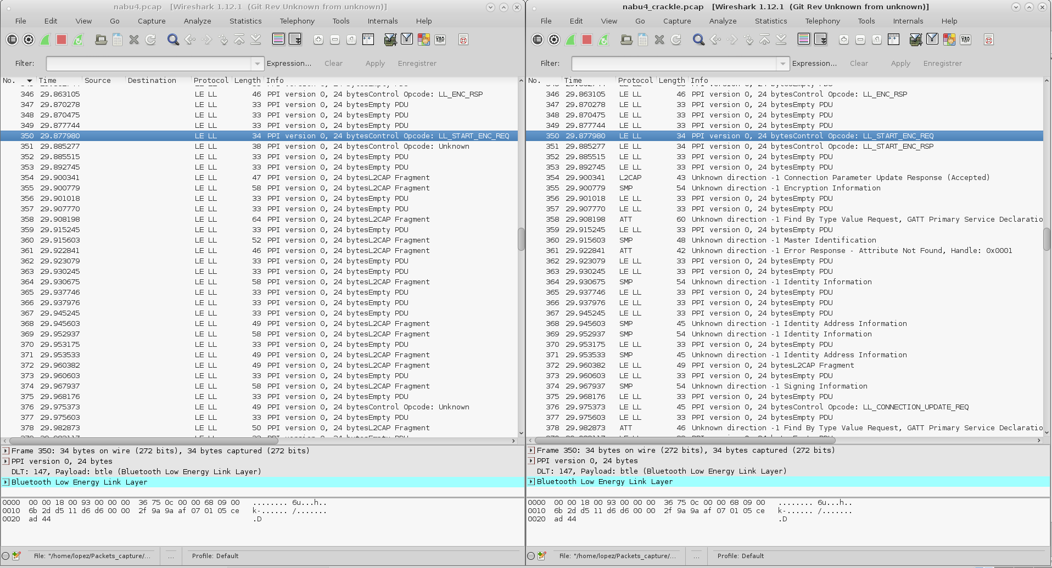
Task: Open the Statistics menu in the nabu4.pcap window
Action: point(245,21)
